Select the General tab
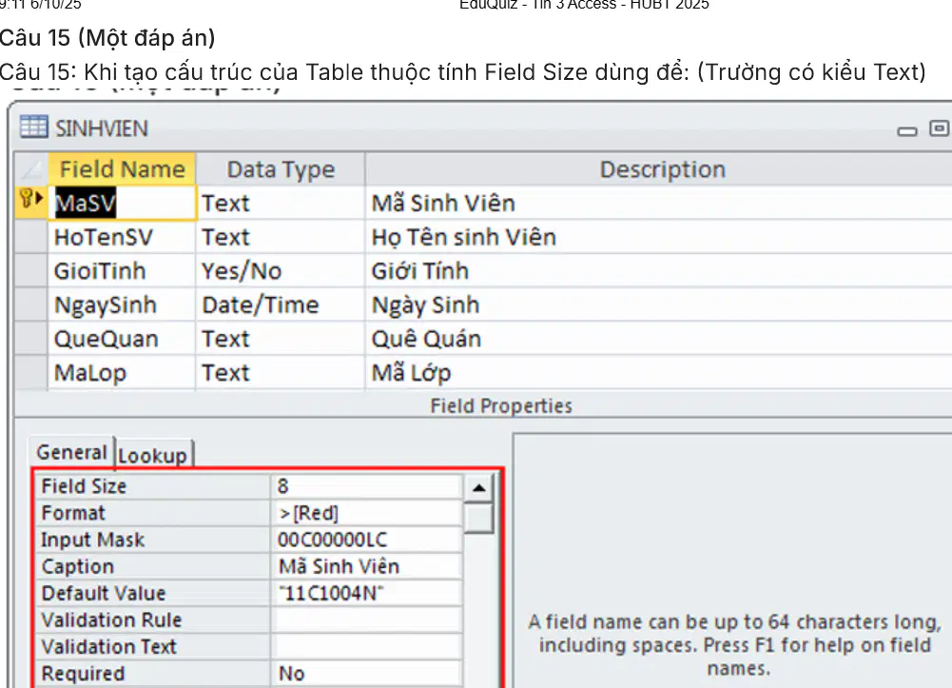The height and width of the screenshot is (688, 952). point(71,452)
